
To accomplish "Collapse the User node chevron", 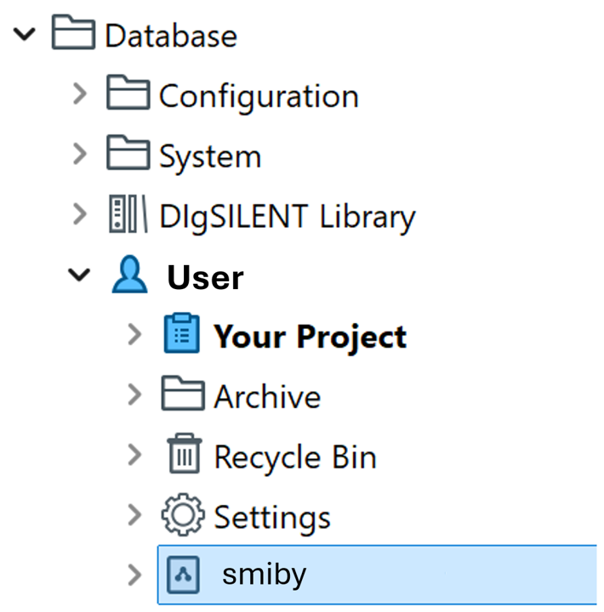I will [80, 276].
